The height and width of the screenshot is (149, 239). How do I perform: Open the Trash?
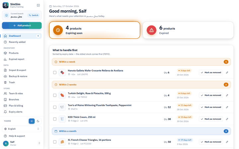pos(22,82)
